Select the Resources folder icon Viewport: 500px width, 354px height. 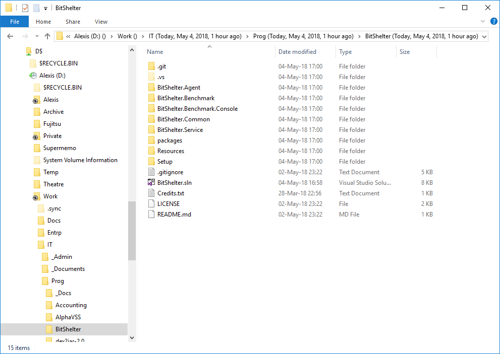click(151, 151)
